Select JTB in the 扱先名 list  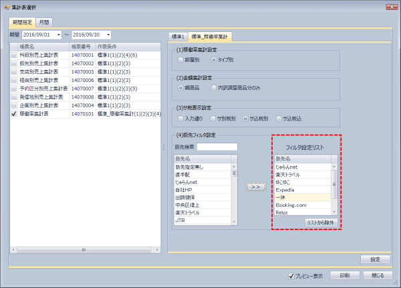pyautogui.click(x=203, y=220)
